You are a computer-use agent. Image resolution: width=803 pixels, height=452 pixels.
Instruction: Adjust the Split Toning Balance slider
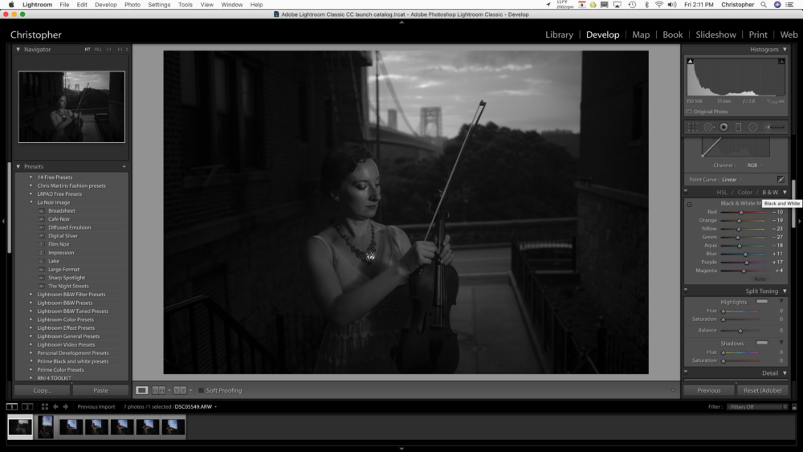tap(740, 331)
